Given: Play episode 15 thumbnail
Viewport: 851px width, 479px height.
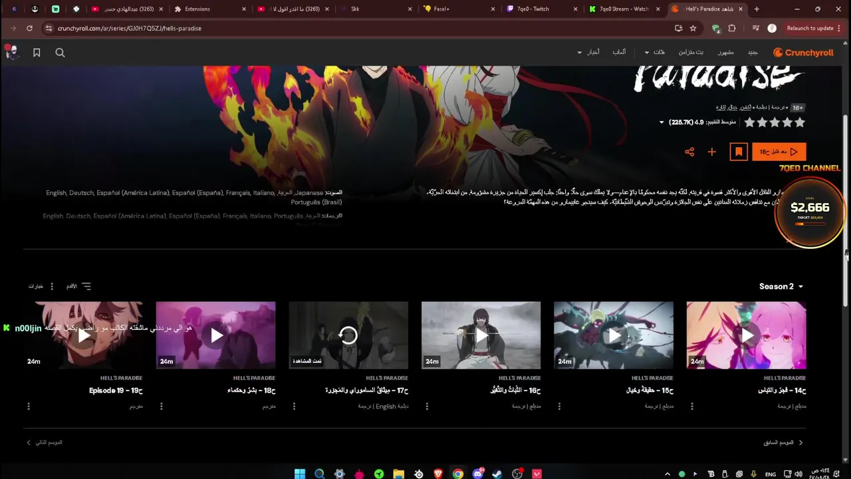Looking at the screenshot, I should pyautogui.click(x=614, y=335).
